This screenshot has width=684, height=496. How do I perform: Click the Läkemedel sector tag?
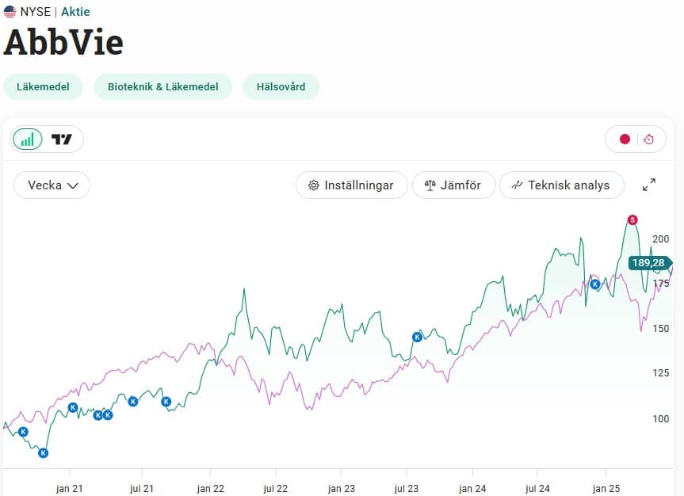(x=43, y=86)
